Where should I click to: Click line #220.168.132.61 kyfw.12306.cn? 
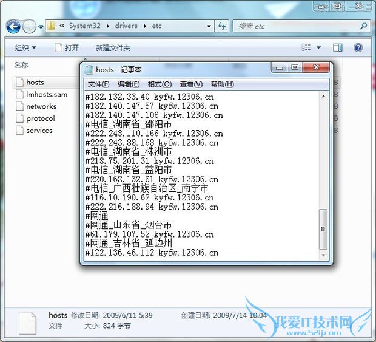coord(152,179)
